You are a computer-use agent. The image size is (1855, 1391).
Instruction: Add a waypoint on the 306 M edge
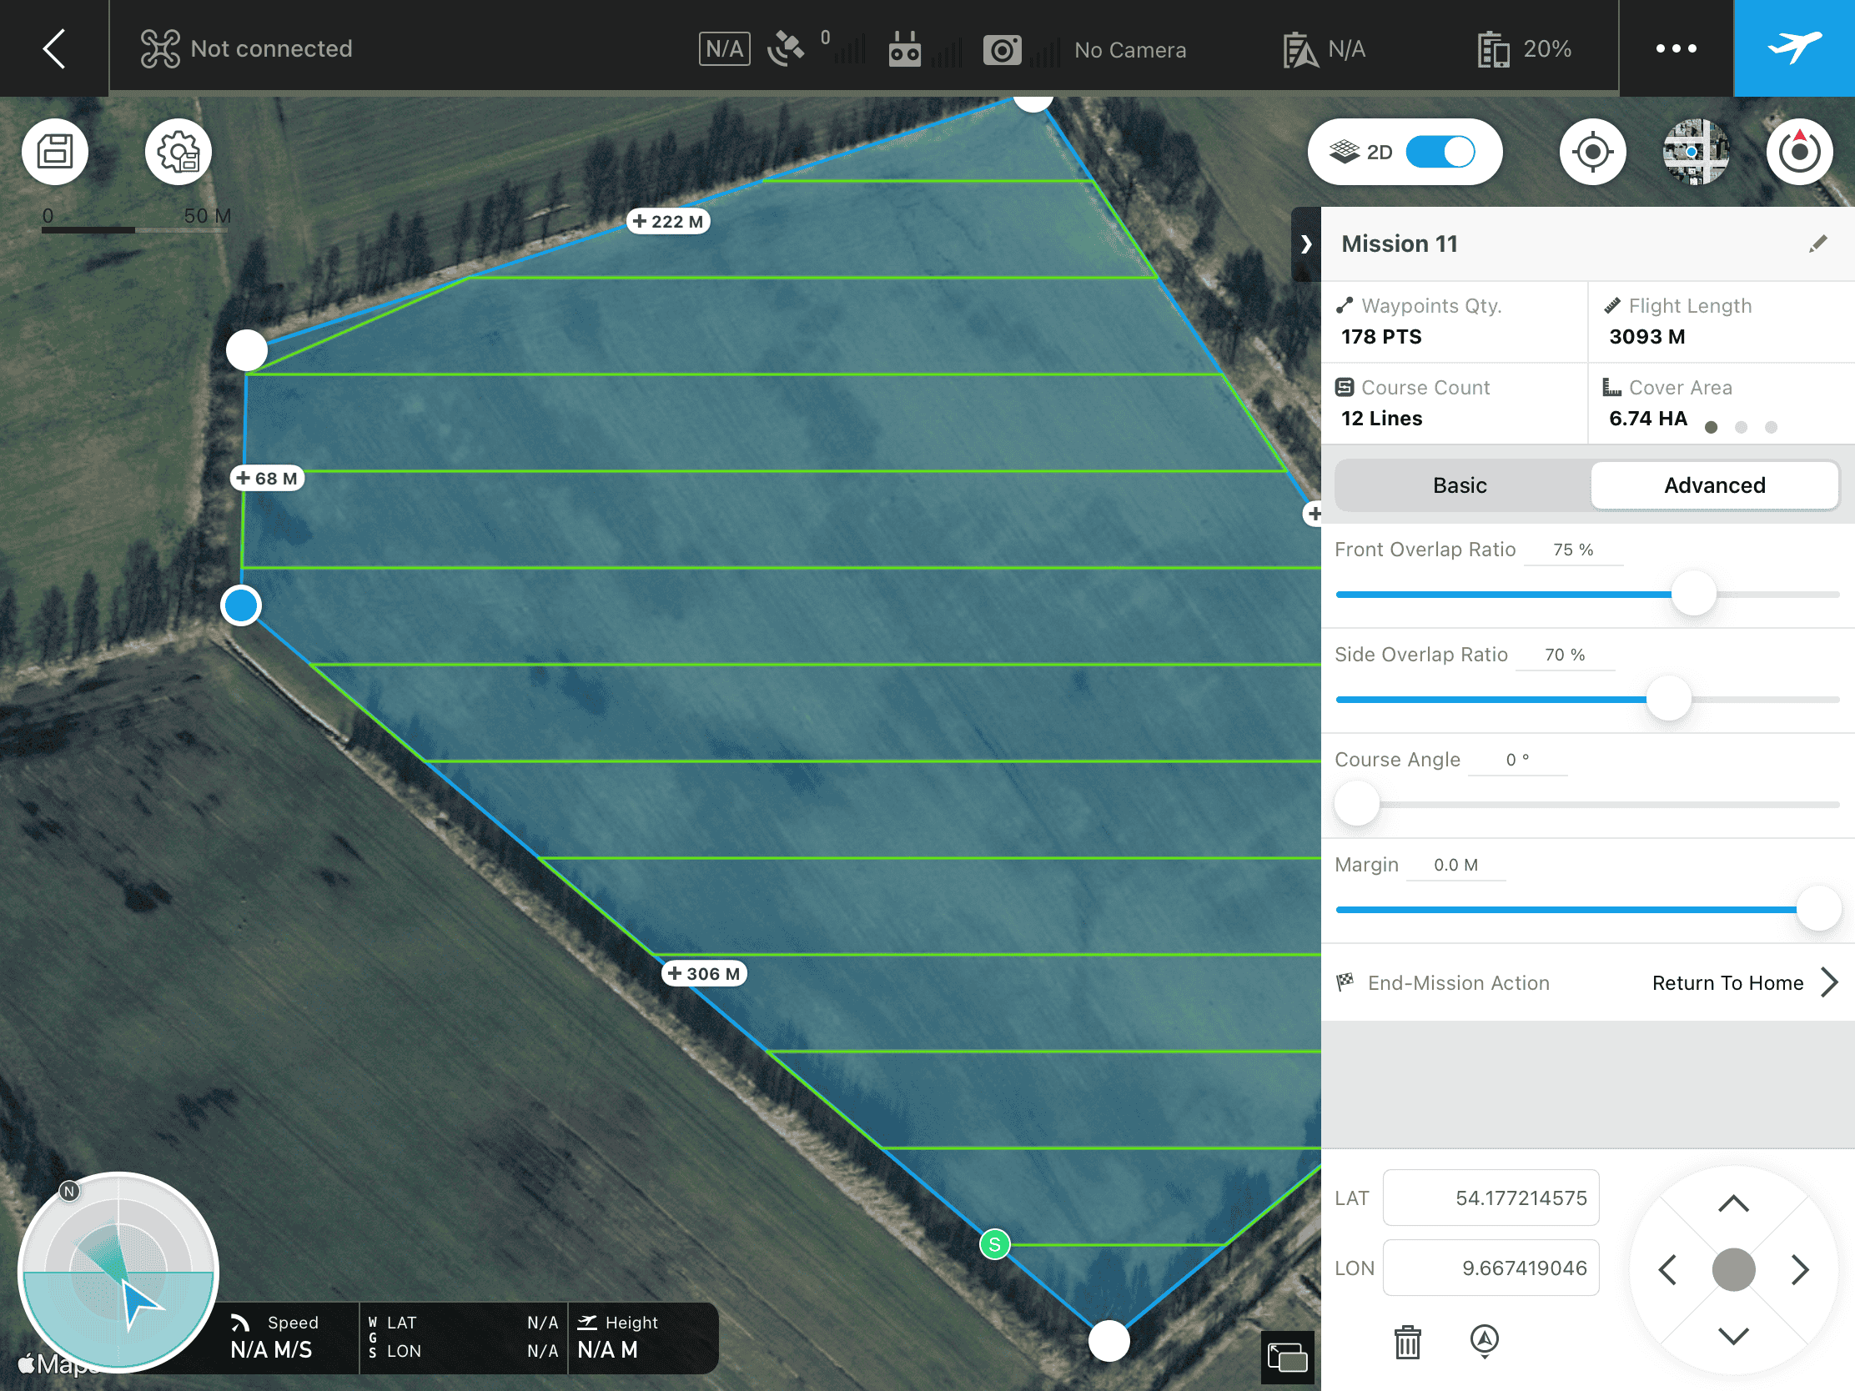click(705, 973)
